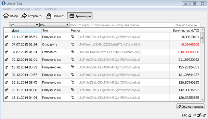Click the network connections status icon
Viewport: 208px width, 119px height.
point(199,115)
